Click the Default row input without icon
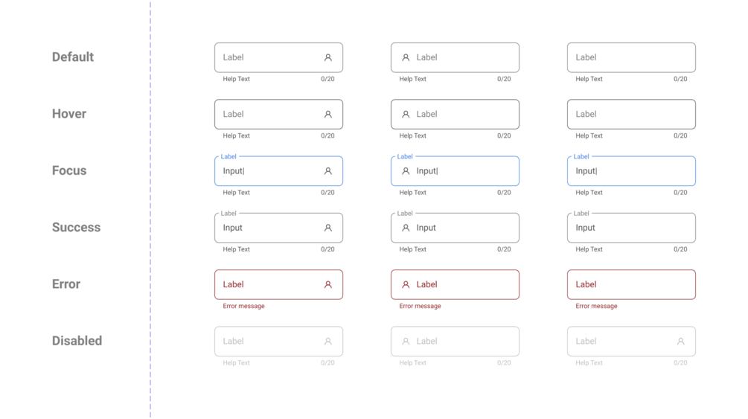 631,57
